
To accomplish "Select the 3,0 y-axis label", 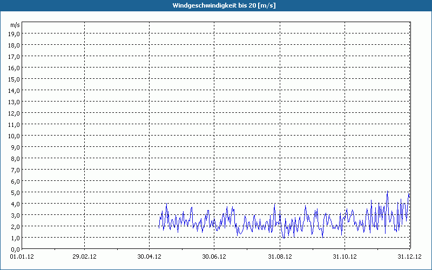I will (15, 215).
